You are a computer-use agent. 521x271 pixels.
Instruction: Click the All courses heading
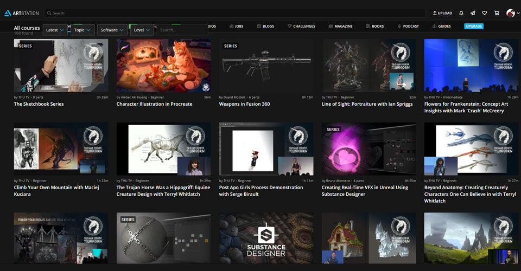coord(27,28)
